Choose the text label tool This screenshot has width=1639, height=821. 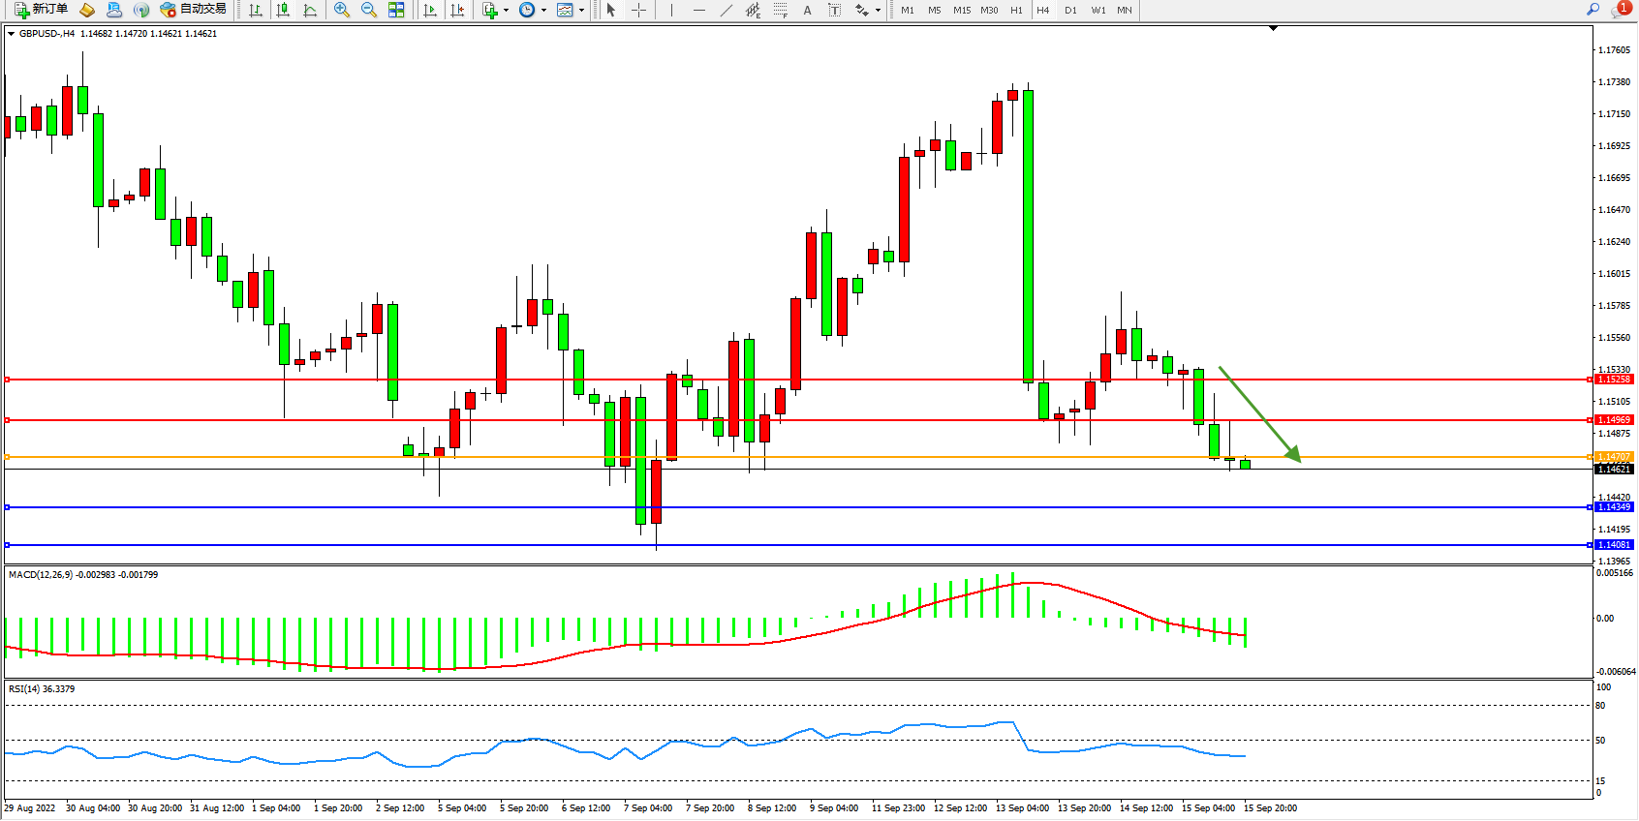[x=834, y=10]
